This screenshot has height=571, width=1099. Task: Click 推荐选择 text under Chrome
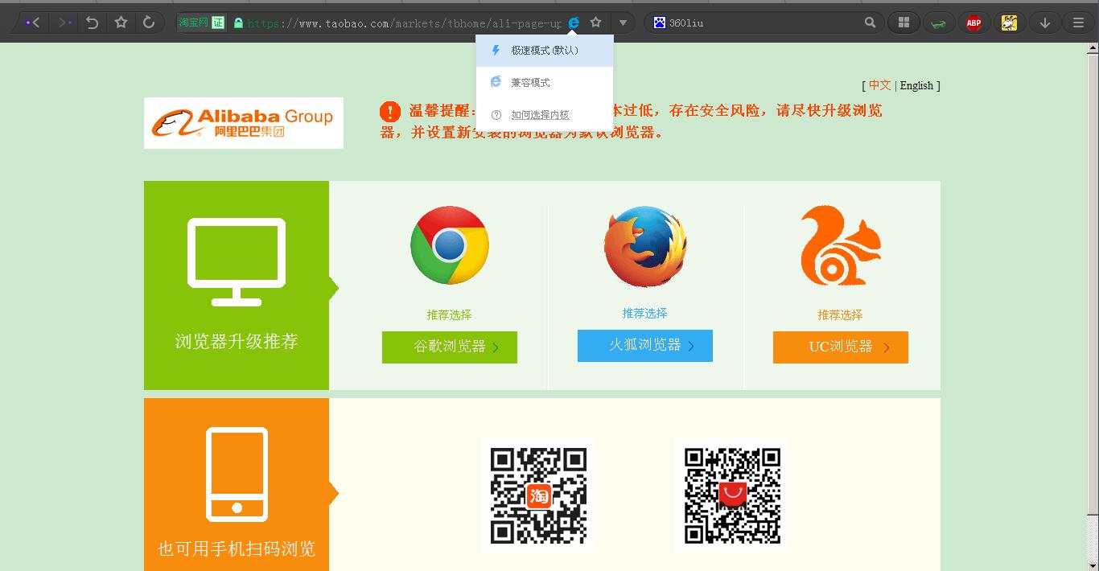pos(450,314)
